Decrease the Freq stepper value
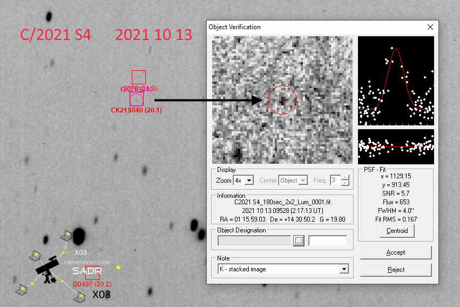460x307 pixels. (346, 183)
